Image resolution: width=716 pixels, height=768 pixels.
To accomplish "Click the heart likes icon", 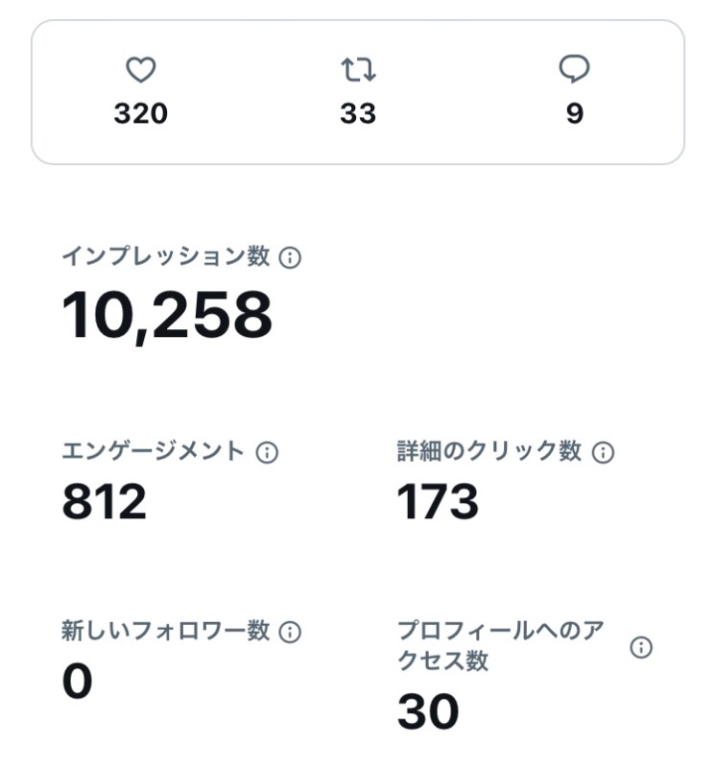I will tap(141, 69).
